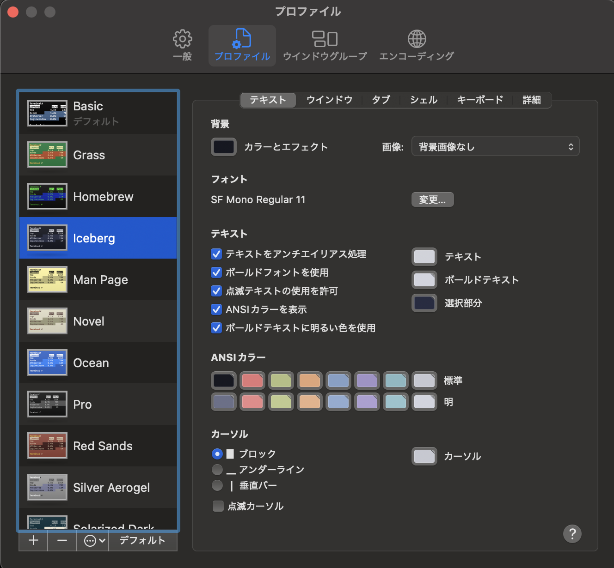Open the ellipsis action menu below profiles
This screenshot has height=568, width=614.
pyautogui.click(x=94, y=540)
